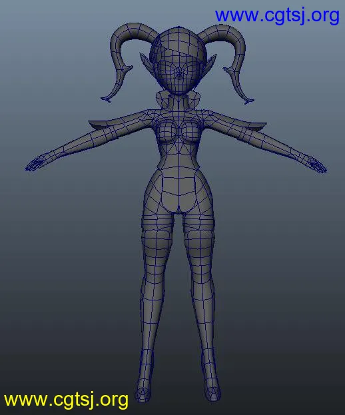The height and width of the screenshot is (415, 345).
Task: Select the hip area of the wireframe
Action: (x=178, y=192)
